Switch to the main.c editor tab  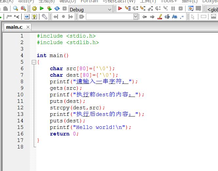pyautogui.click(x=14, y=27)
